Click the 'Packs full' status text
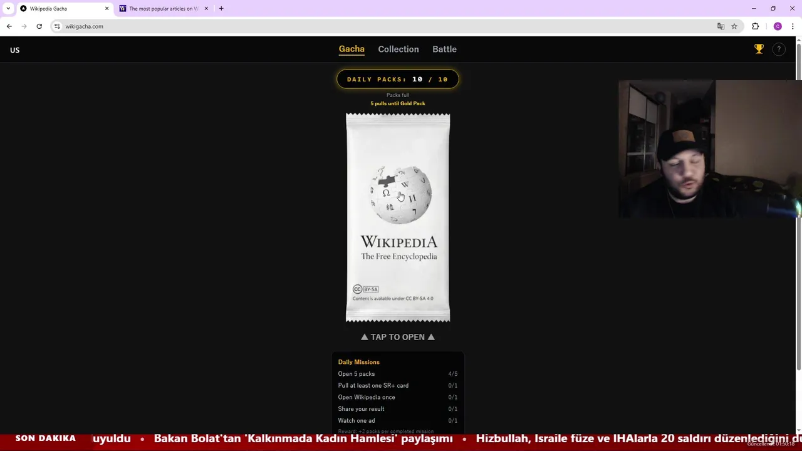 coord(398,95)
